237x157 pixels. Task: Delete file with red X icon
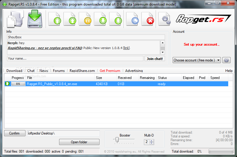(x=148, y=19)
